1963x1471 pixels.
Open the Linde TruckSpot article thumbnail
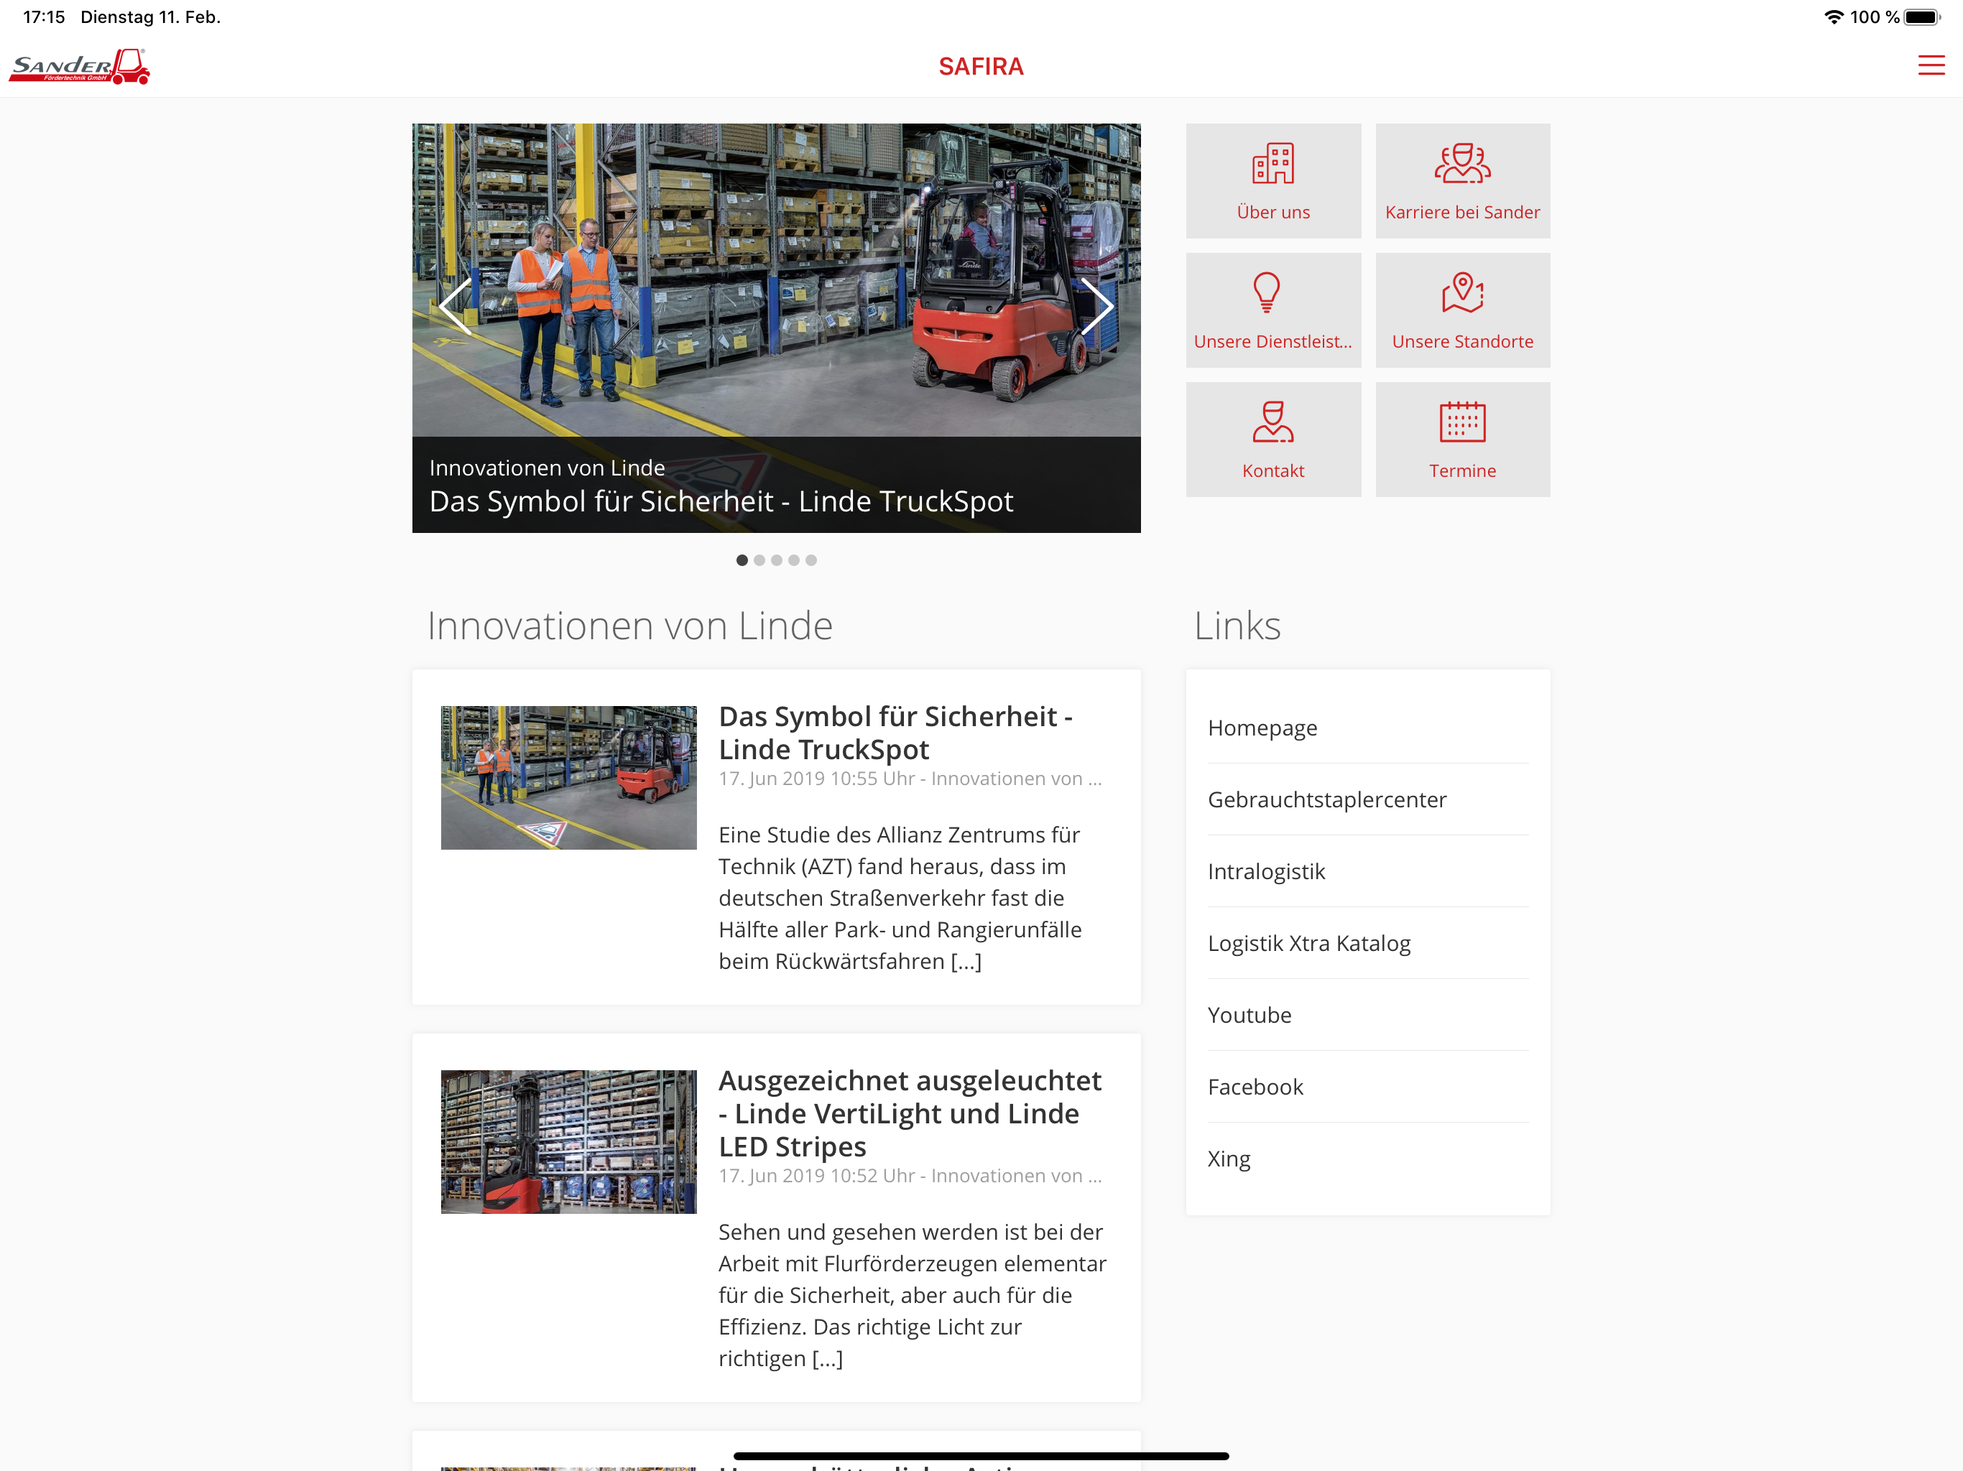pyautogui.click(x=569, y=777)
